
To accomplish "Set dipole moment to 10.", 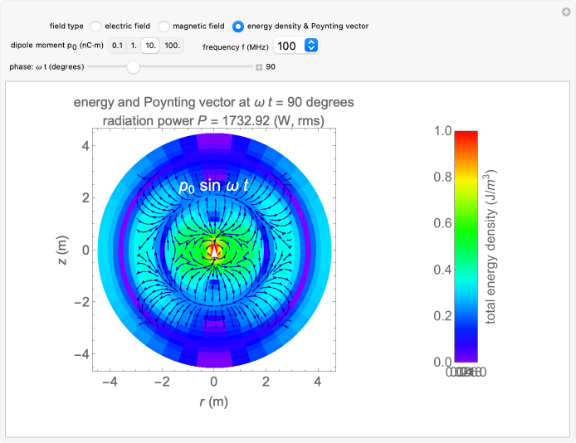I will pos(150,46).
